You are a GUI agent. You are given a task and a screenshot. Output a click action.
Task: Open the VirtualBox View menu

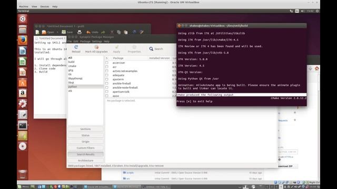click(34, 7)
